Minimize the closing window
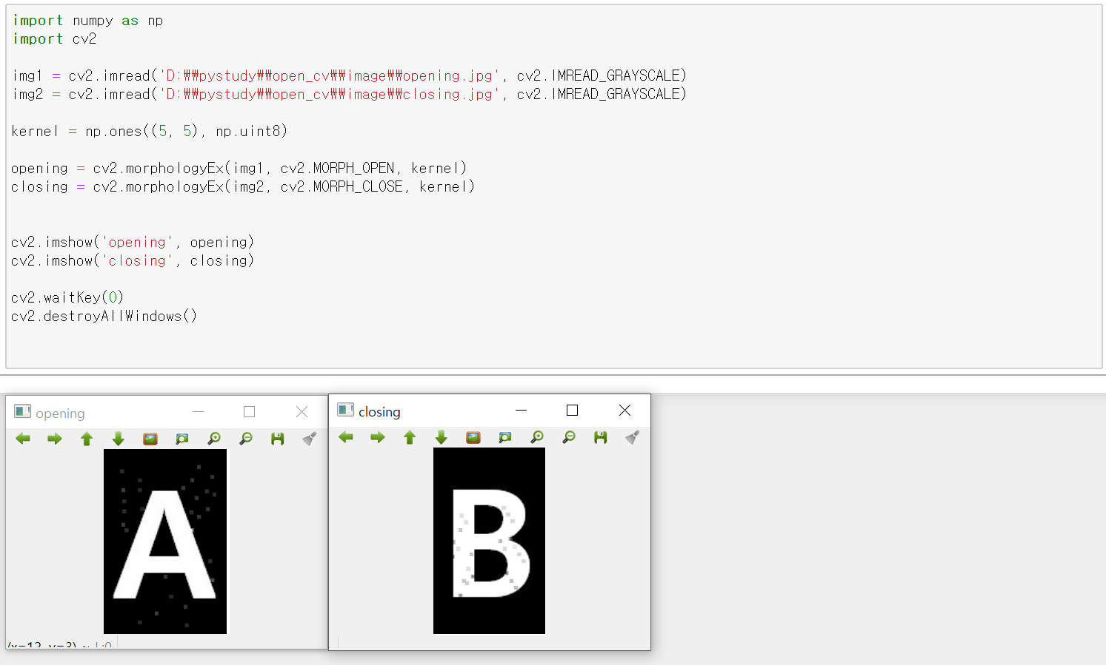The height and width of the screenshot is (665, 1106). tap(521, 410)
